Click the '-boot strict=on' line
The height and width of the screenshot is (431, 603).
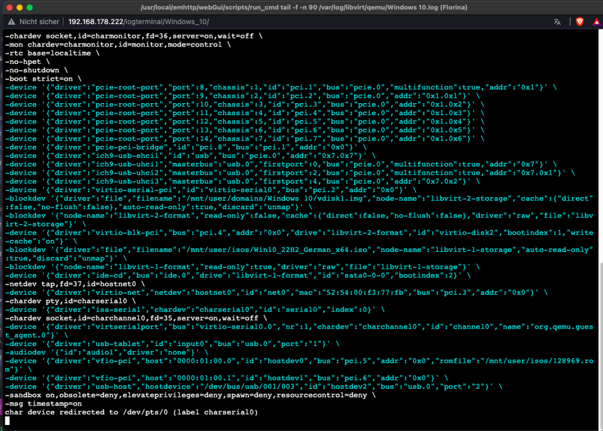(x=43, y=79)
